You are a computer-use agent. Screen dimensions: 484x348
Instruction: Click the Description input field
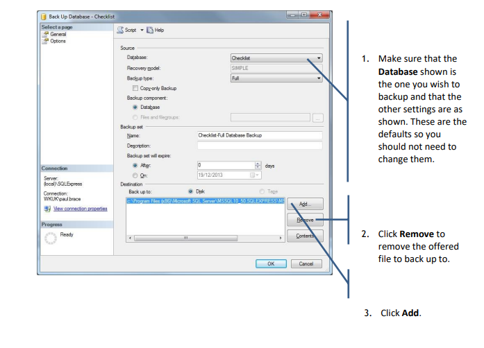point(260,146)
